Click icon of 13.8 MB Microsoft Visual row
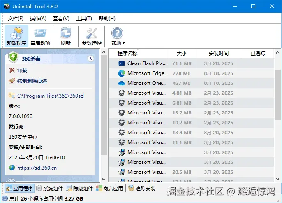The width and height of the screenshot is (282, 203). point(122,133)
